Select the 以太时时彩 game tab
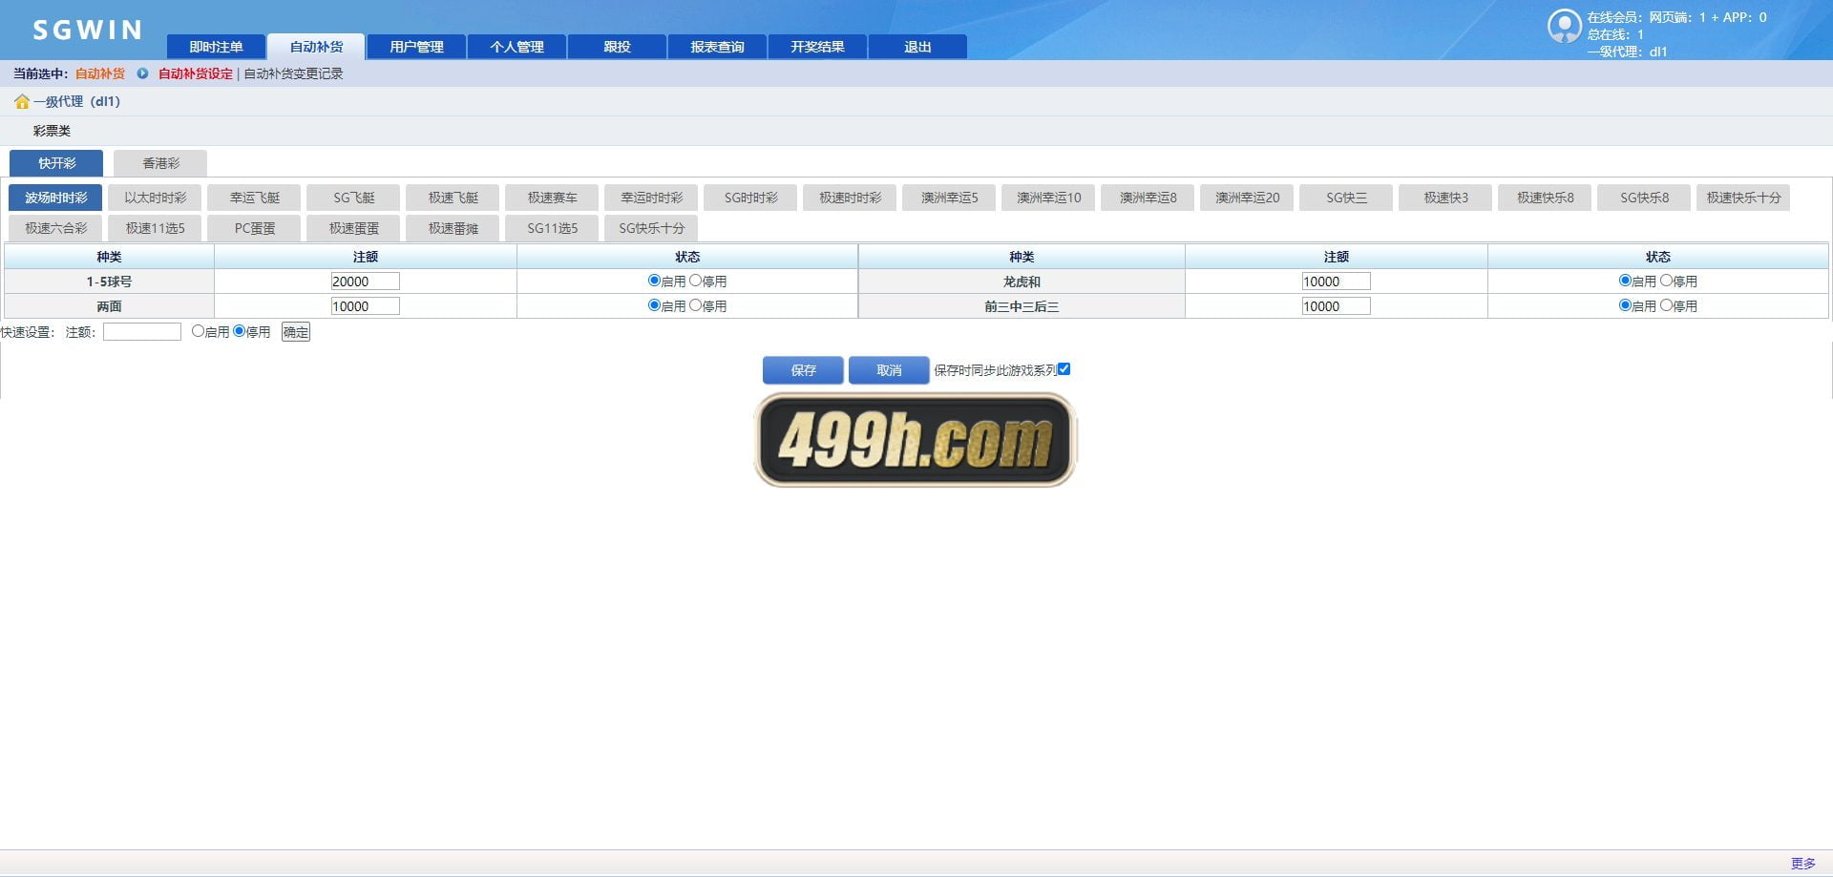This screenshot has height=877, width=1833. [x=155, y=198]
